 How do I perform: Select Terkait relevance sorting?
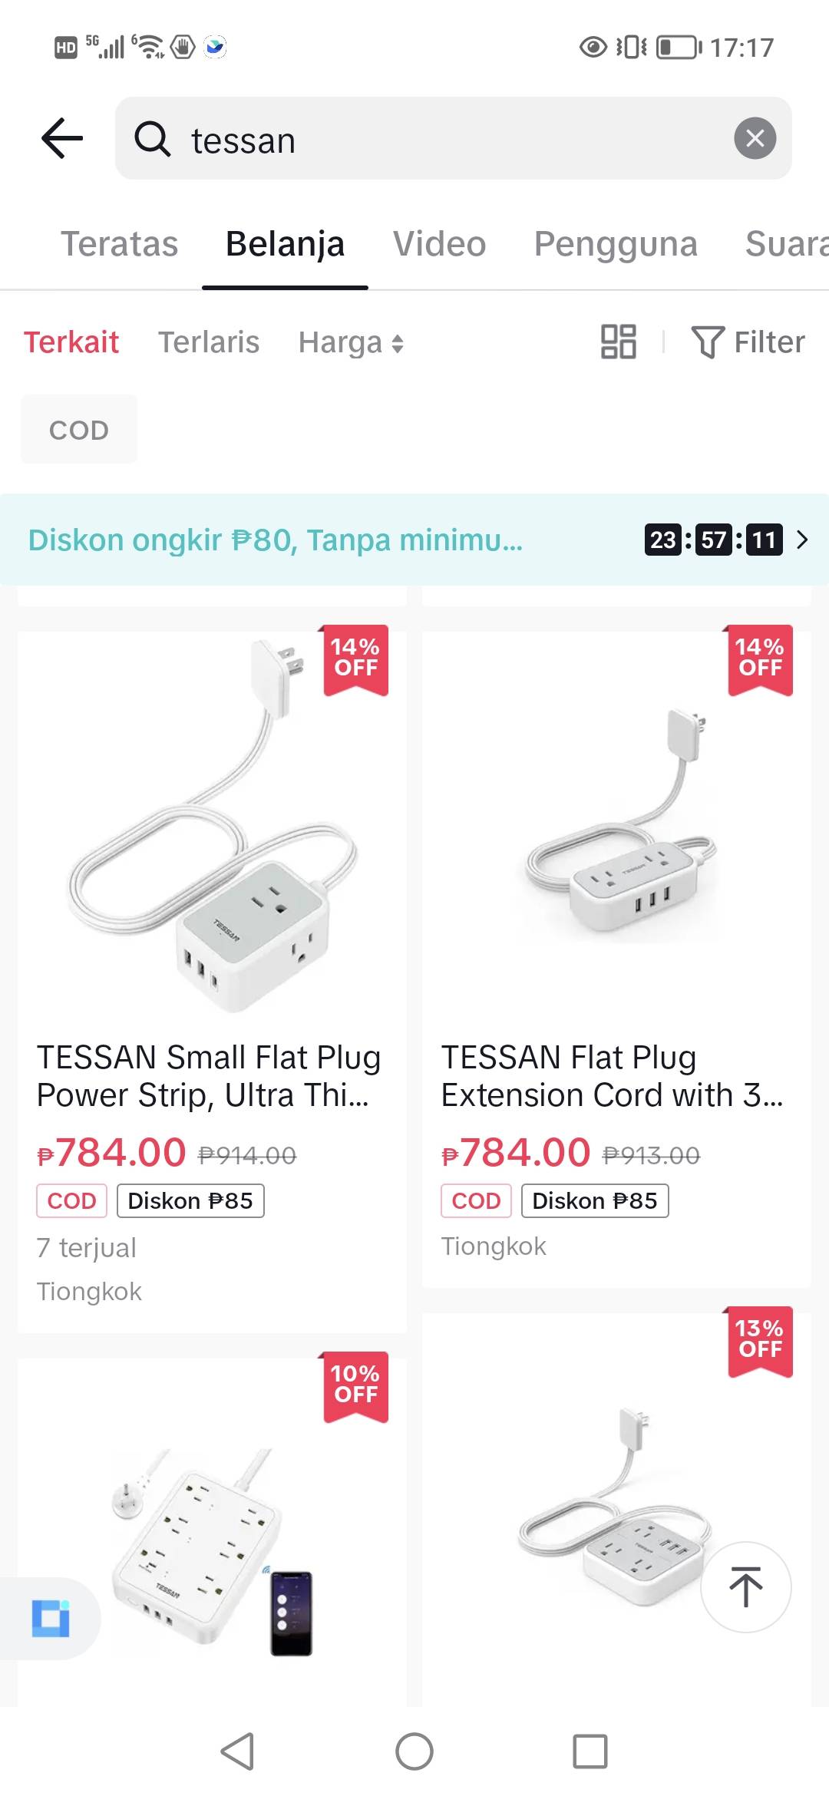point(71,342)
